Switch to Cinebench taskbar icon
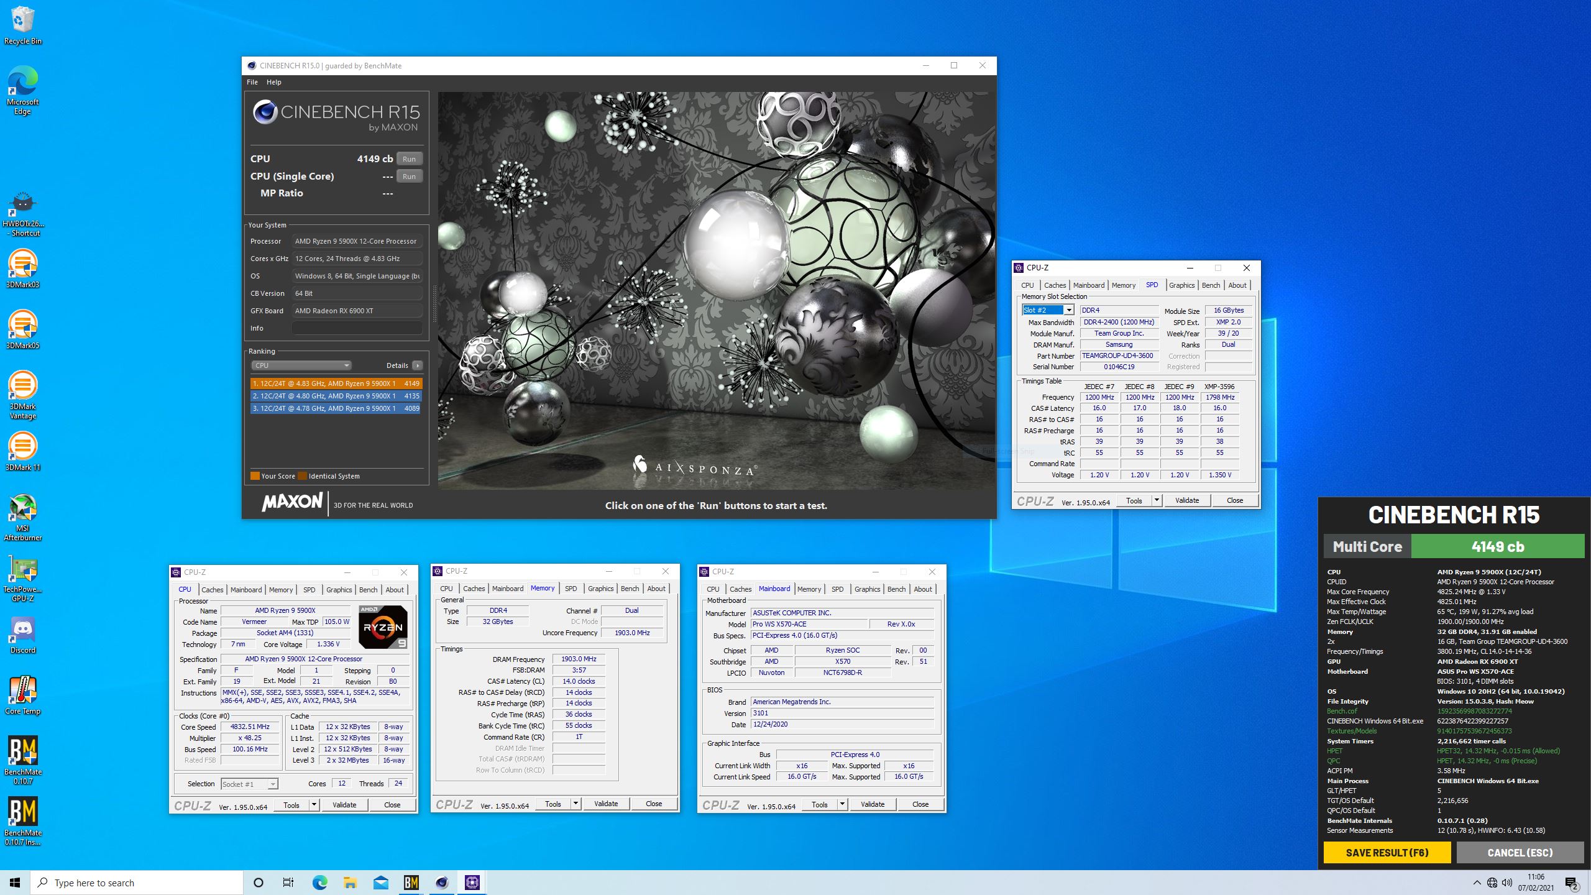Screen dimensions: 1591x895 click(x=441, y=883)
